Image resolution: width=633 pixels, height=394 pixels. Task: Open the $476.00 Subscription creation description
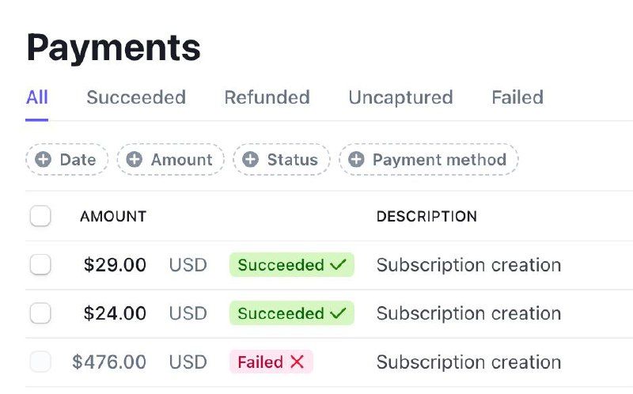point(468,362)
